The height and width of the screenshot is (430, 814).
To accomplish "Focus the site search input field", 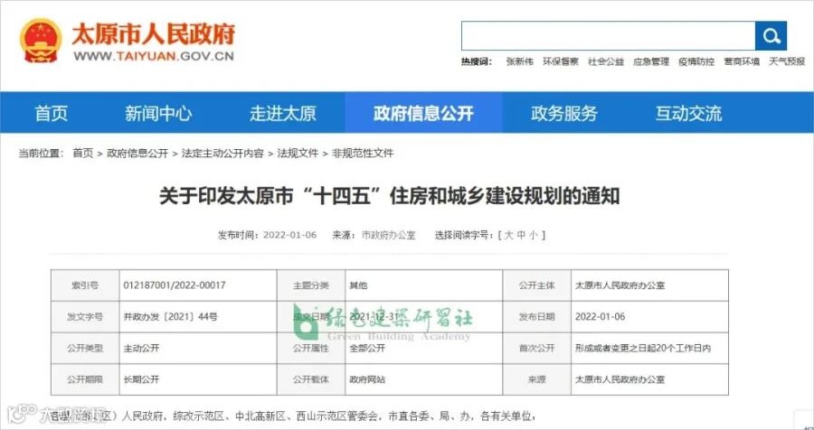I will tap(608, 36).
